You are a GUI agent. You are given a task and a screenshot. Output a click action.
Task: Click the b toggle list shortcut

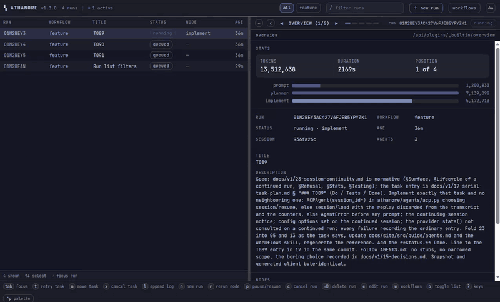[x=444, y=286]
